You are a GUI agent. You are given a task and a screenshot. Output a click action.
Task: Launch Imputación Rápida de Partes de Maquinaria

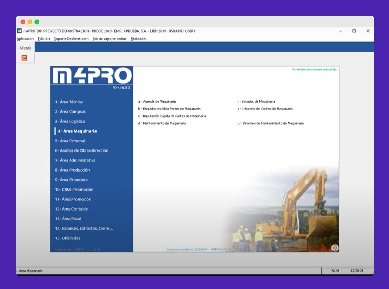[x=172, y=116]
